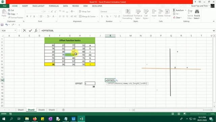Switch to DEVELOPER tab
This screenshot has height=122, width=216.
tap(97, 6)
